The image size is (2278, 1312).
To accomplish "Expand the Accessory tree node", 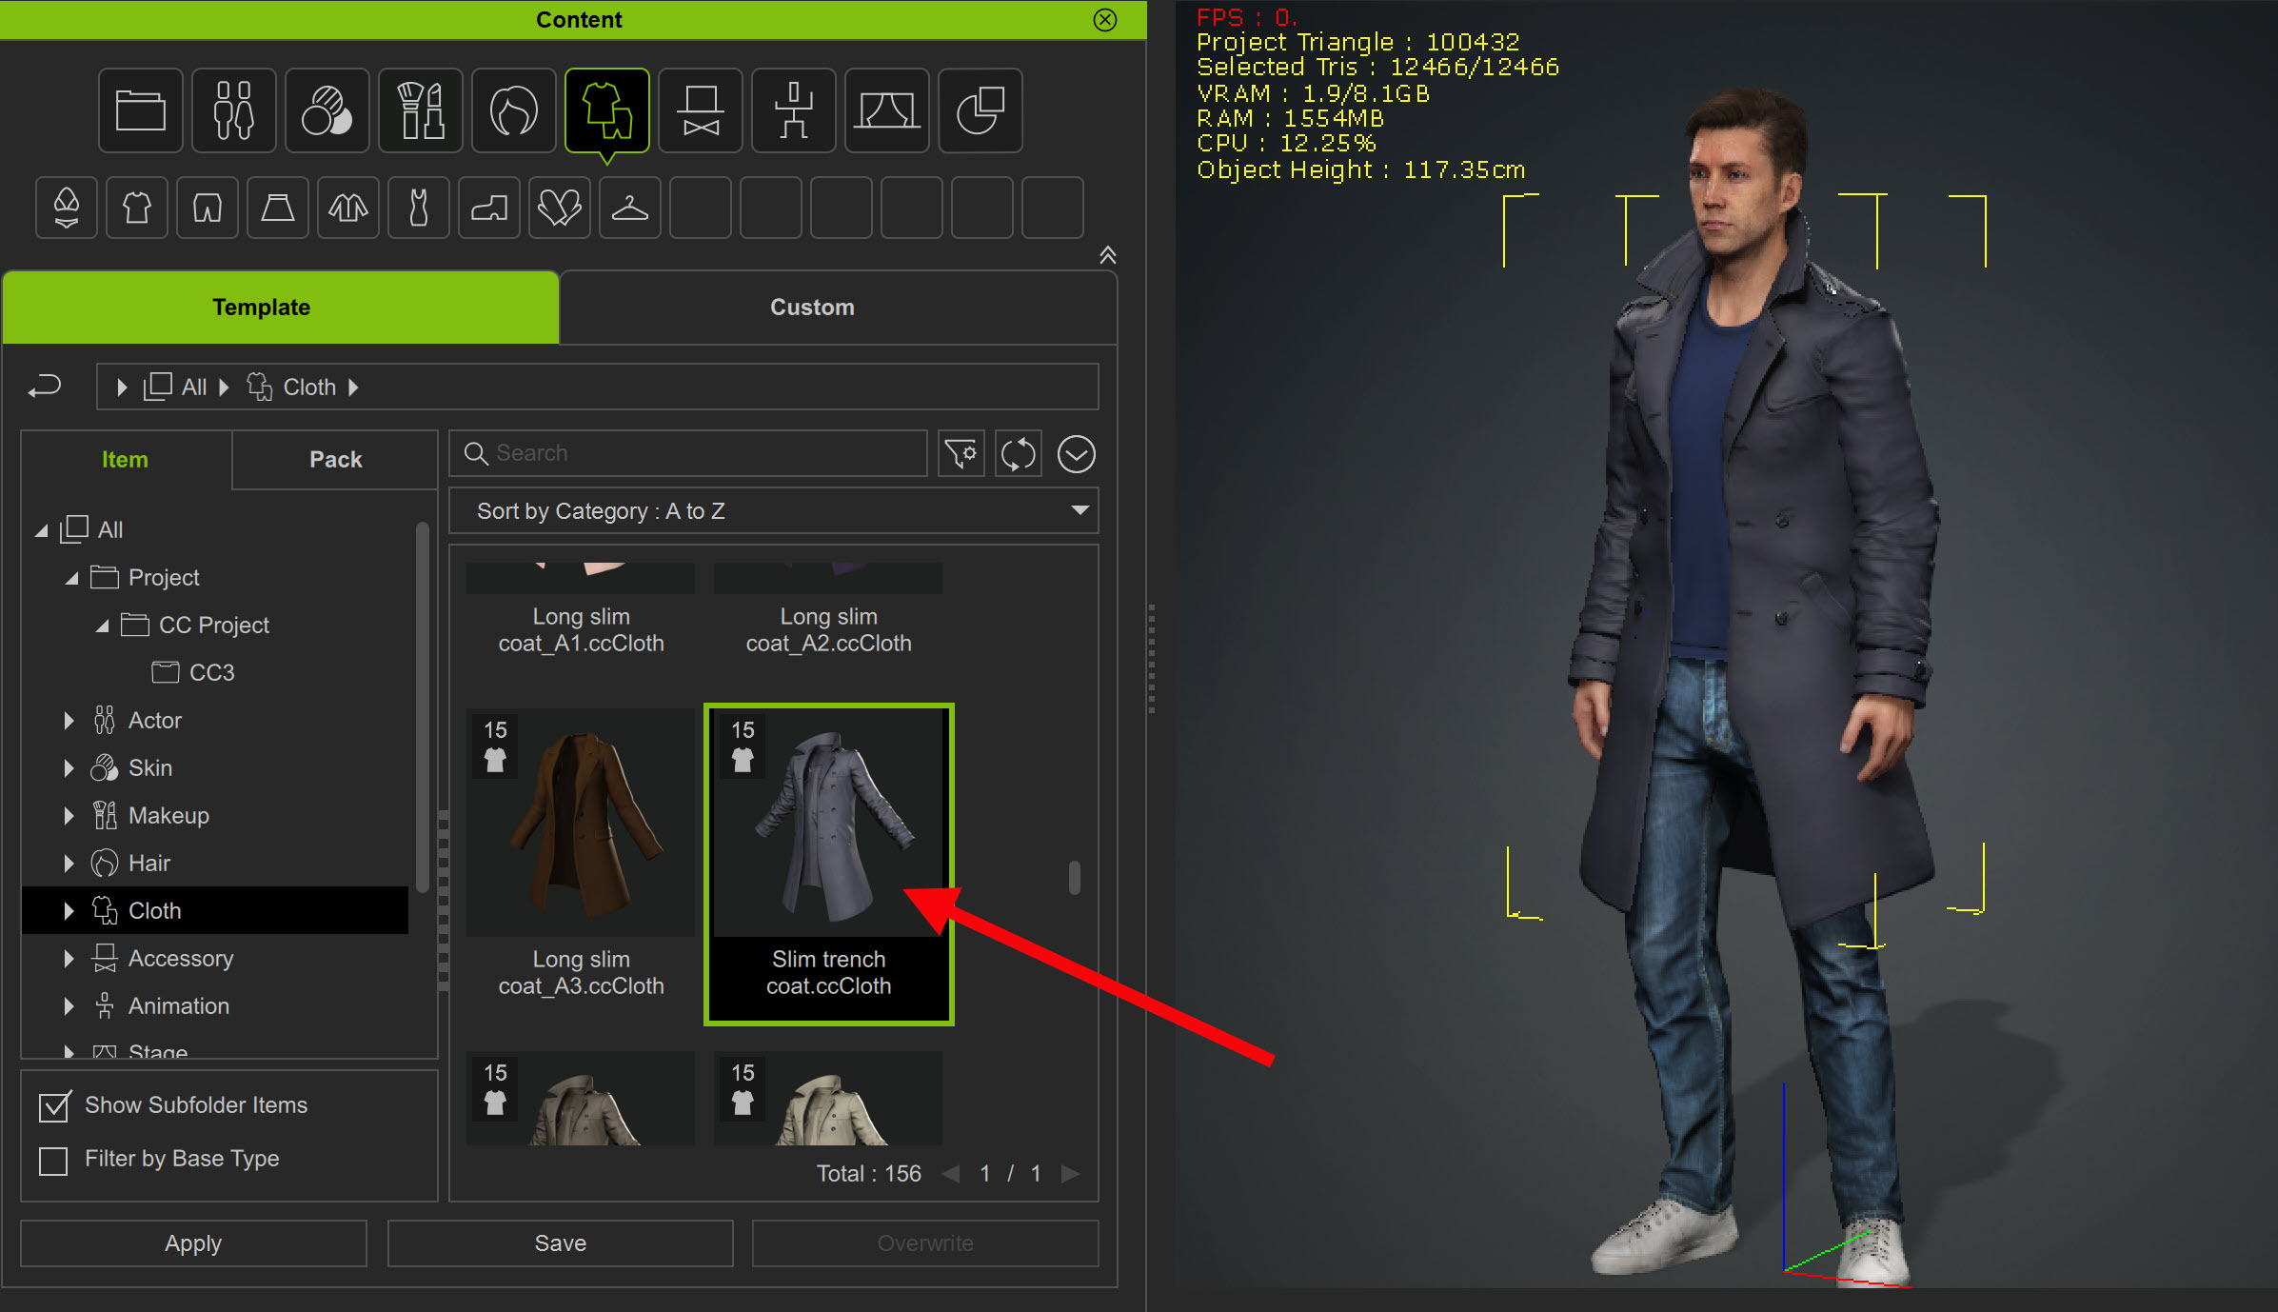I will [x=69, y=959].
